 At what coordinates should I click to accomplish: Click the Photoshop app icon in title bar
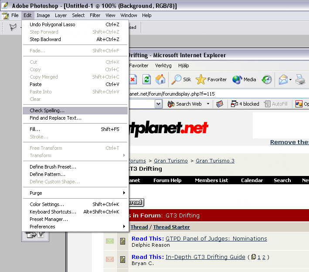point(5,5)
